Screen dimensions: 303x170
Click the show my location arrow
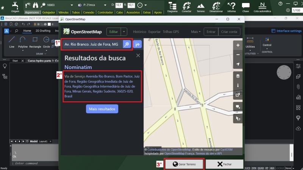[x=238, y=64]
